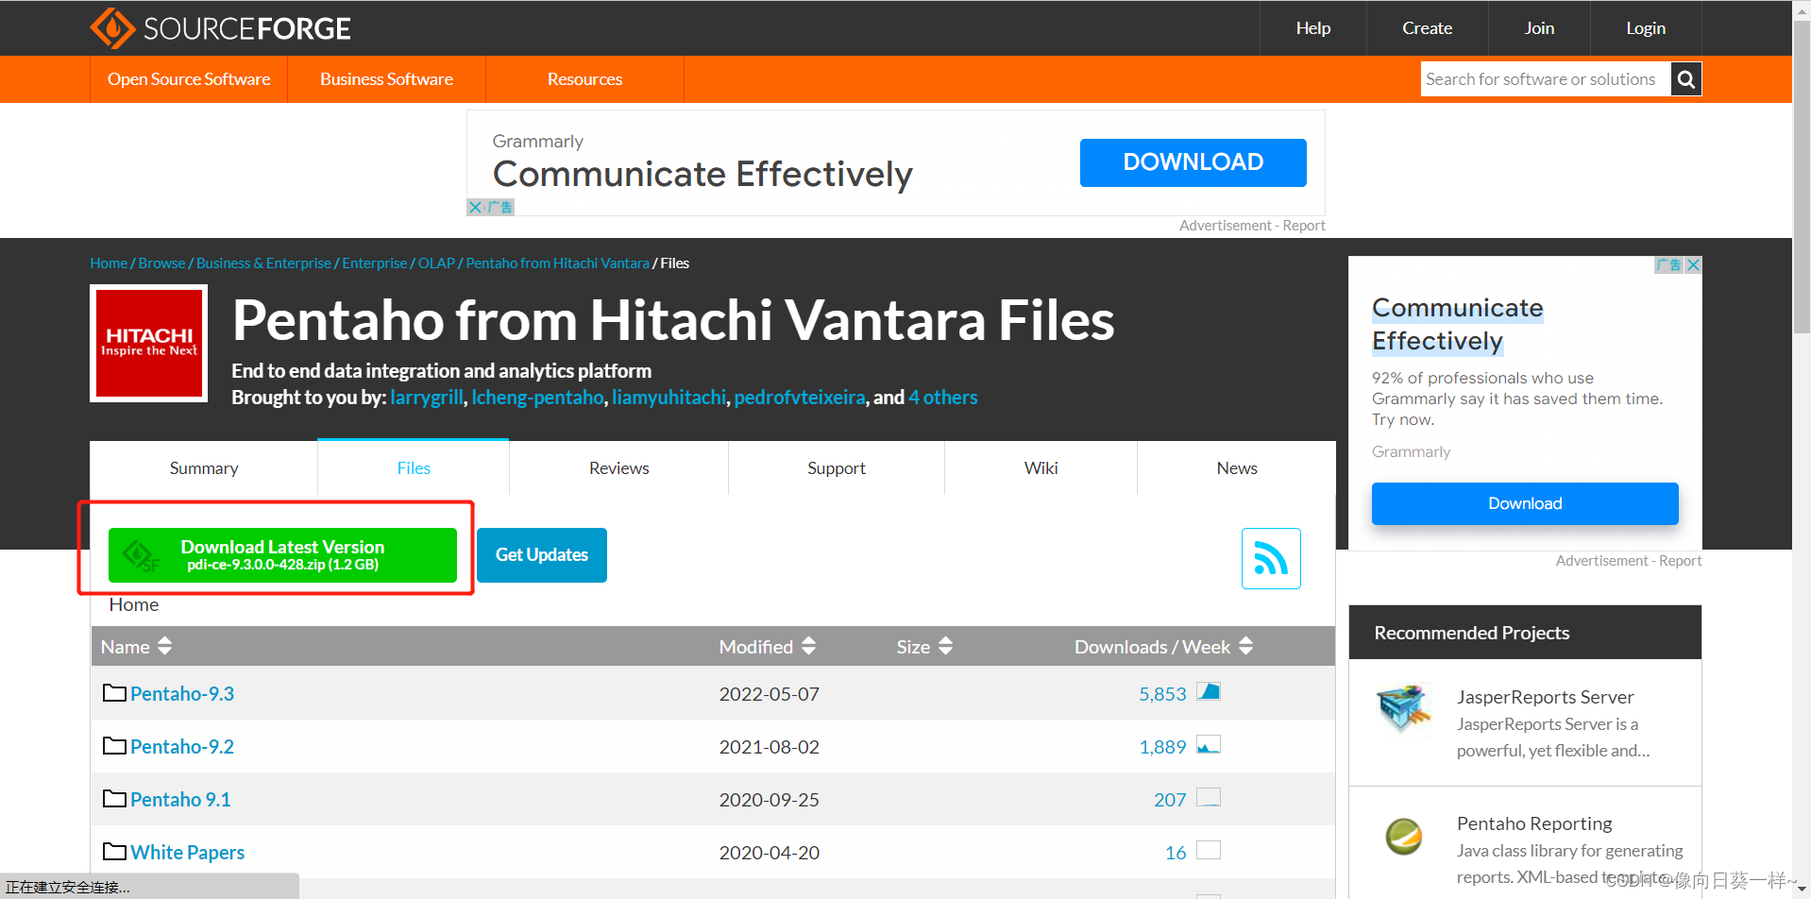
Task: Click Report under the banner advertisement
Action: (x=1304, y=226)
